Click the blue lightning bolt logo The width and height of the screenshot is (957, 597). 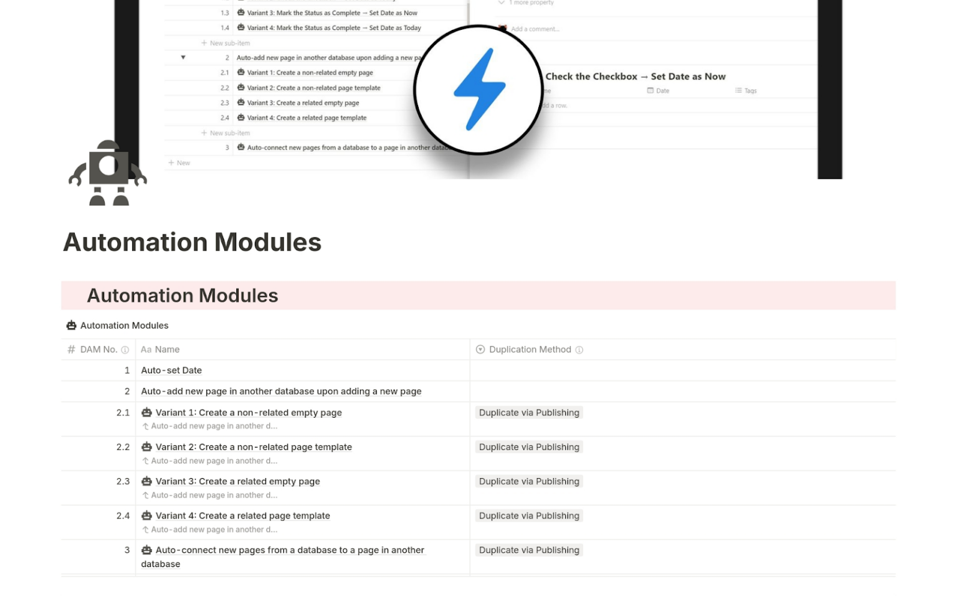point(478,89)
